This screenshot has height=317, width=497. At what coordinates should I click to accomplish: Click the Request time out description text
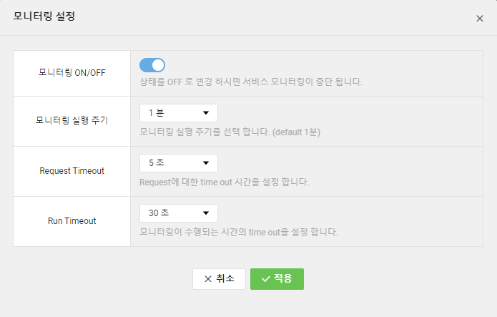(225, 182)
